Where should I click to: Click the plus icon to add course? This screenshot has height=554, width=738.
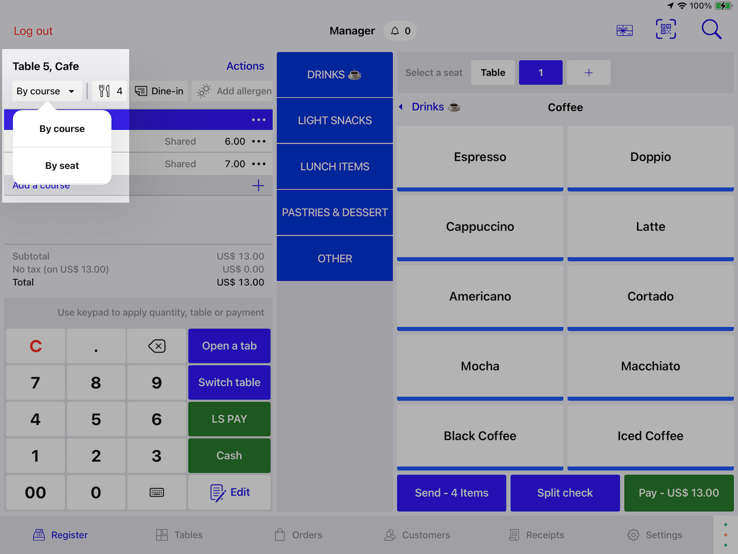258,186
